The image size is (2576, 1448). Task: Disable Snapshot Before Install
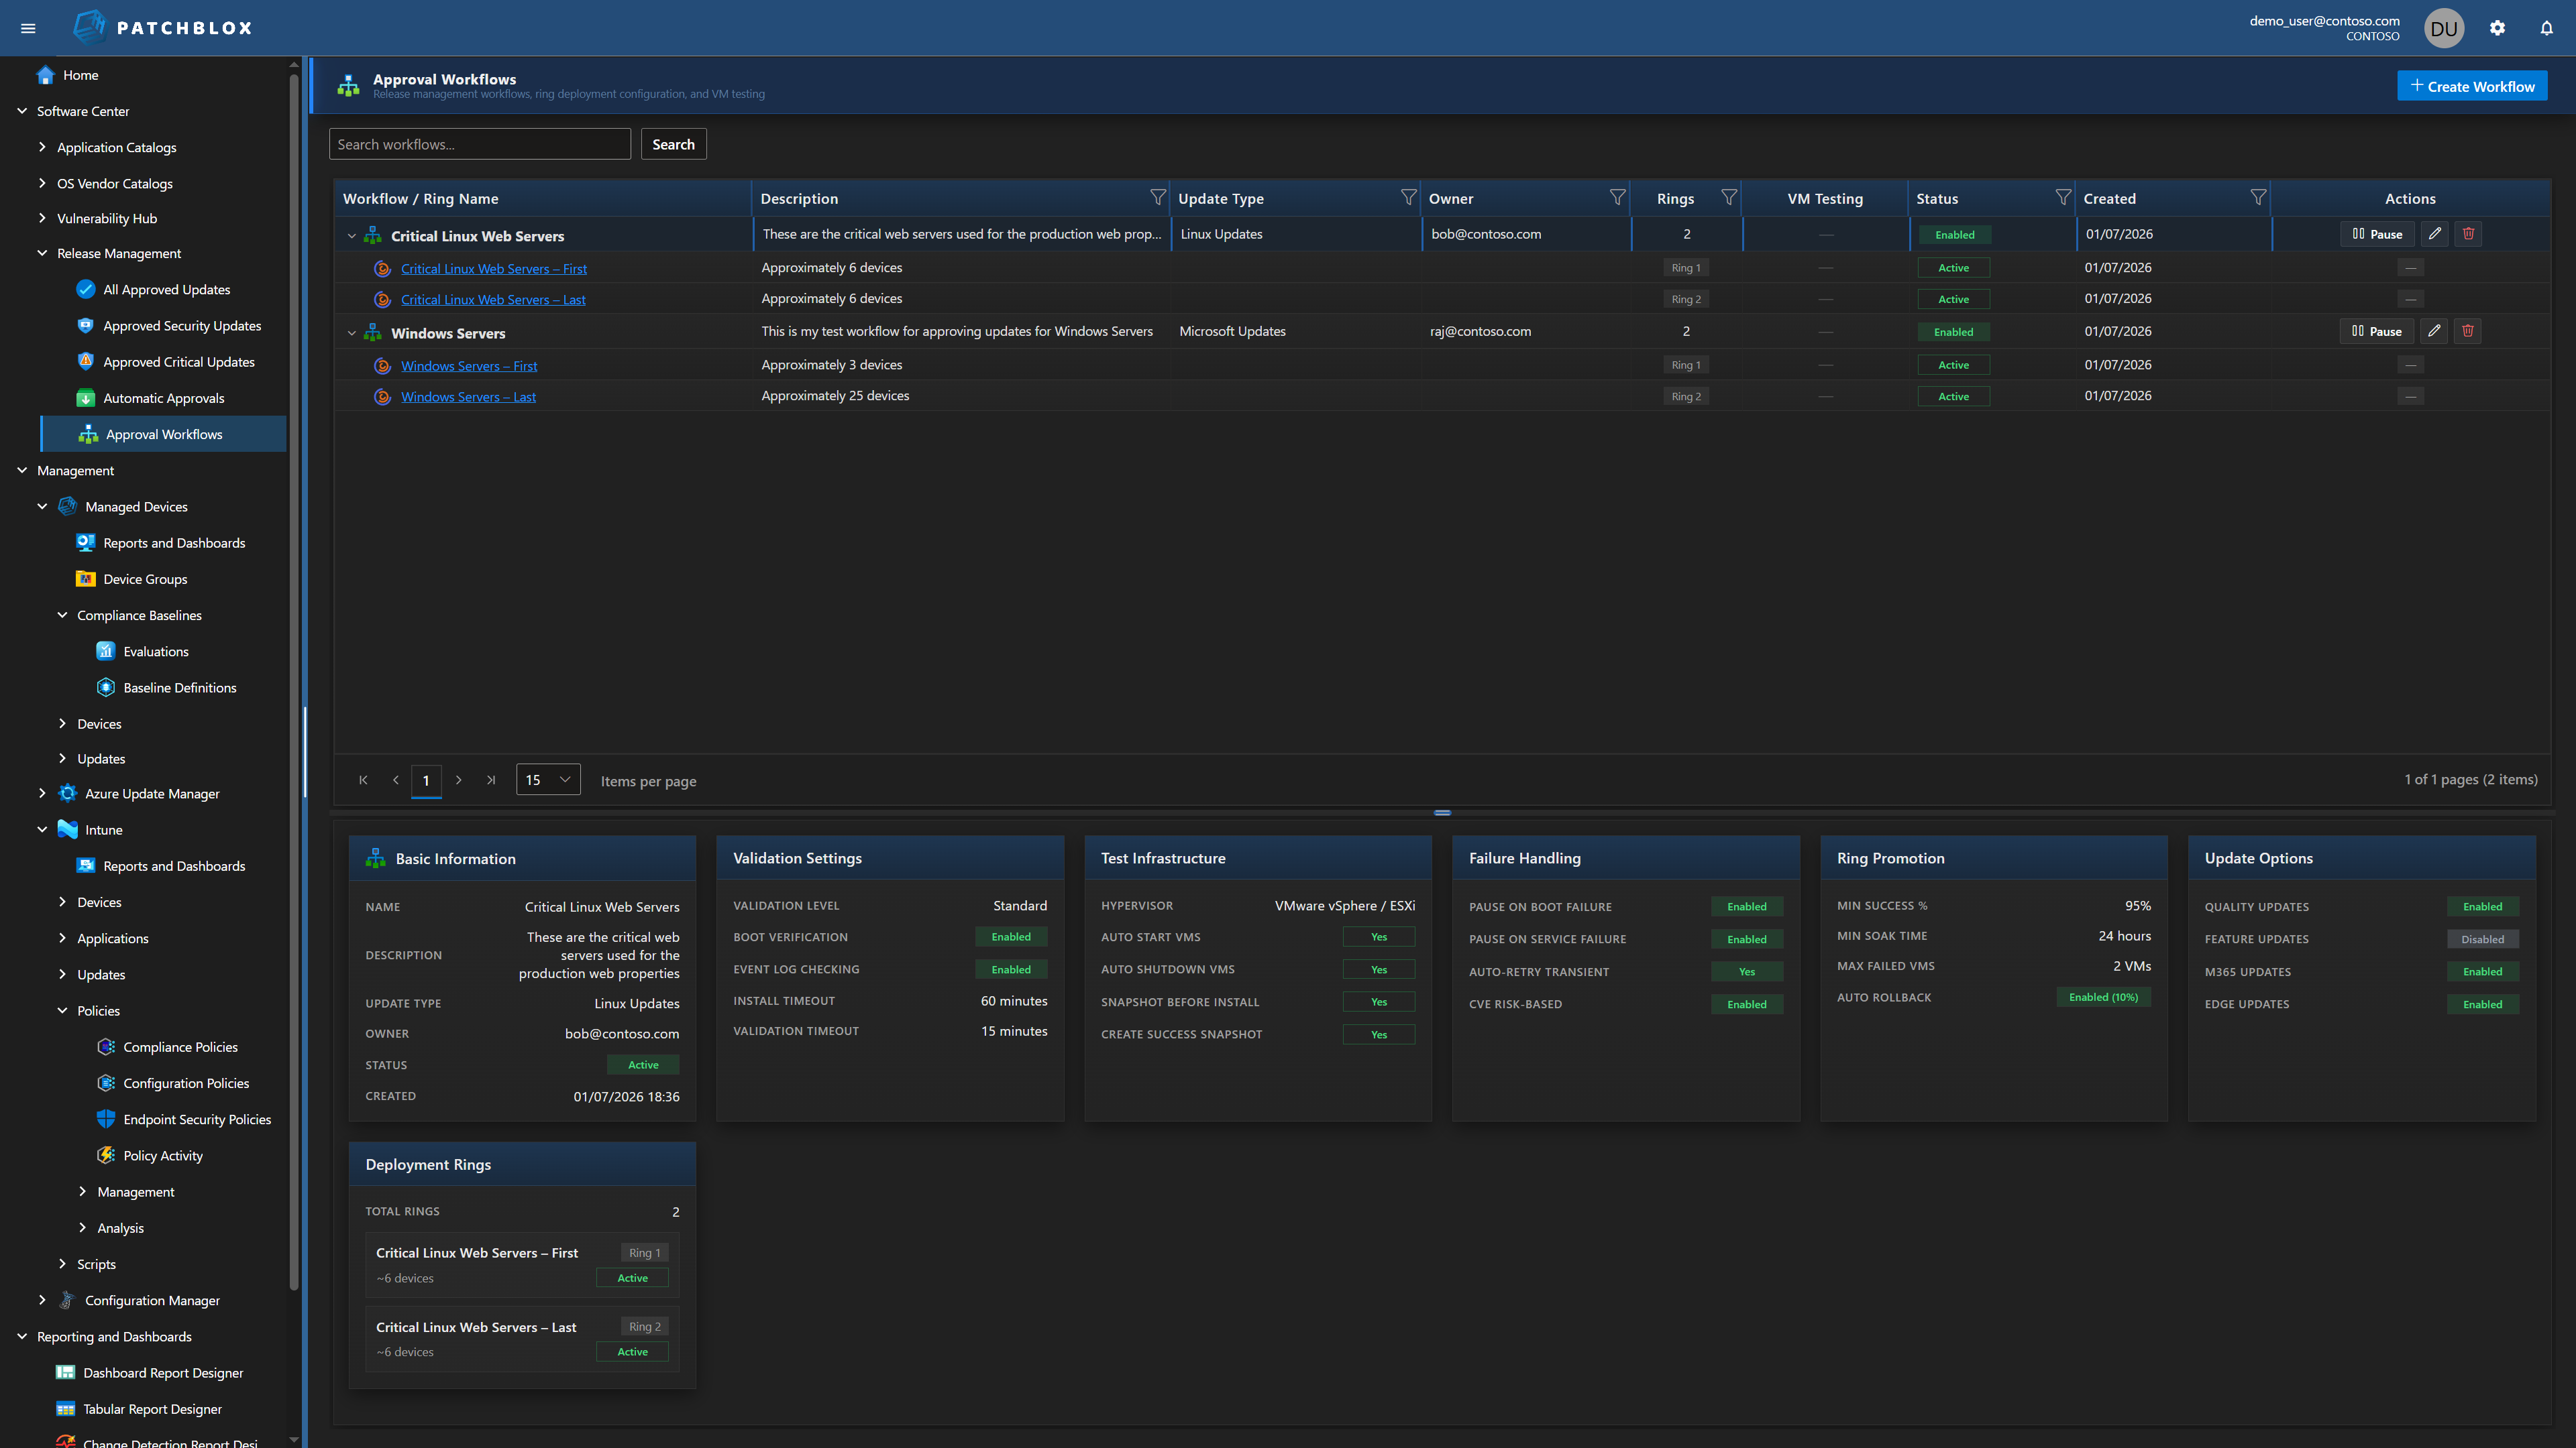click(x=1378, y=1002)
